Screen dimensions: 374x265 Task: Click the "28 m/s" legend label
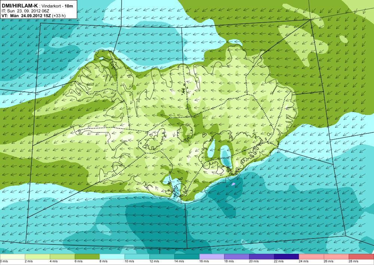pos(354,261)
